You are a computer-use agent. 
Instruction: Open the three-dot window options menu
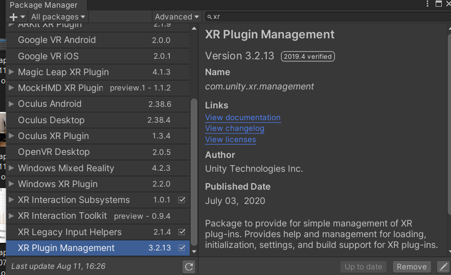point(427,4)
